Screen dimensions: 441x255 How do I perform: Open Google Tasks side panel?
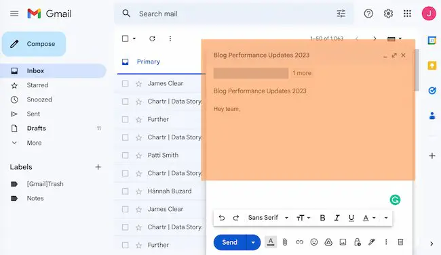[432, 91]
